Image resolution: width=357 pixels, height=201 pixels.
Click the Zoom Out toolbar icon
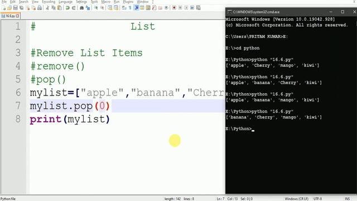tap(102, 8)
